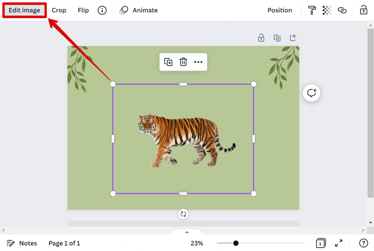The width and height of the screenshot is (374, 251).
Task: Open comments via the speech bubble icon
Action: pyautogui.click(x=311, y=93)
